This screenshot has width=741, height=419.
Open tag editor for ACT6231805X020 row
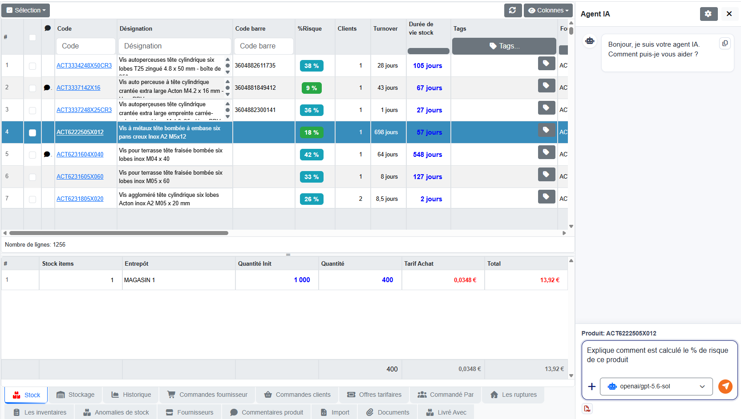pyautogui.click(x=546, y=196)
